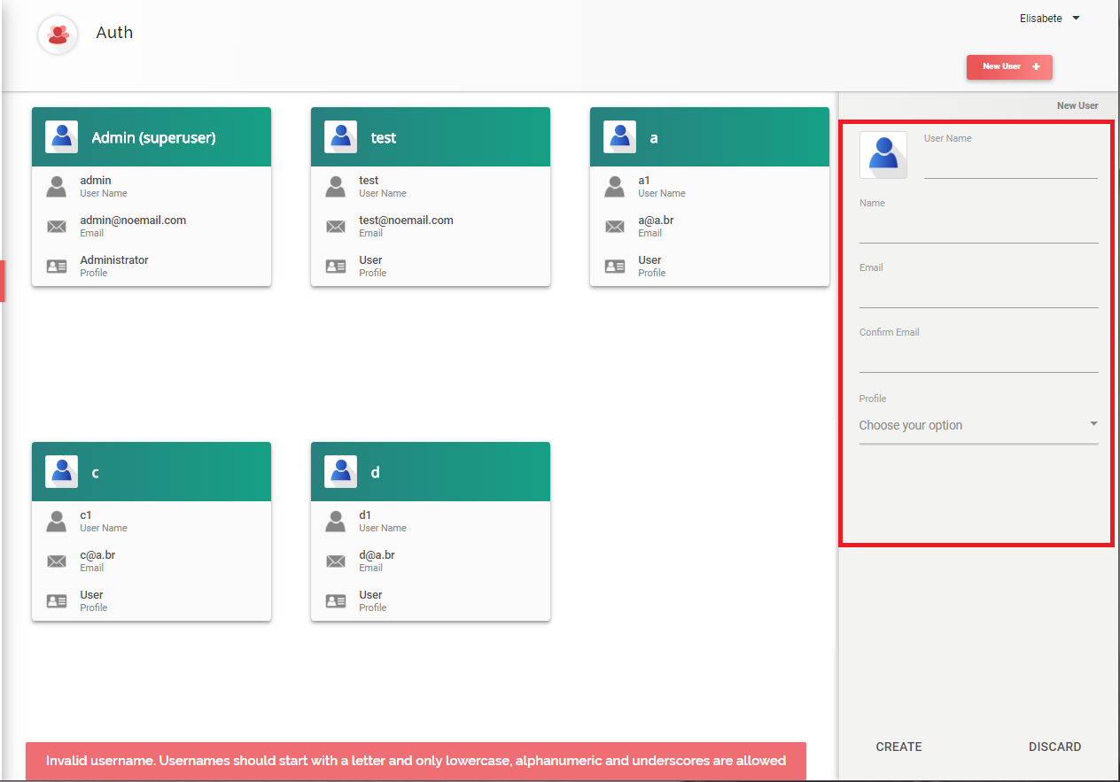1120x782 pixels.
Task: Click the envelope icon beside a@a.br
Action: pyautogui.click(x=615, y=227)
